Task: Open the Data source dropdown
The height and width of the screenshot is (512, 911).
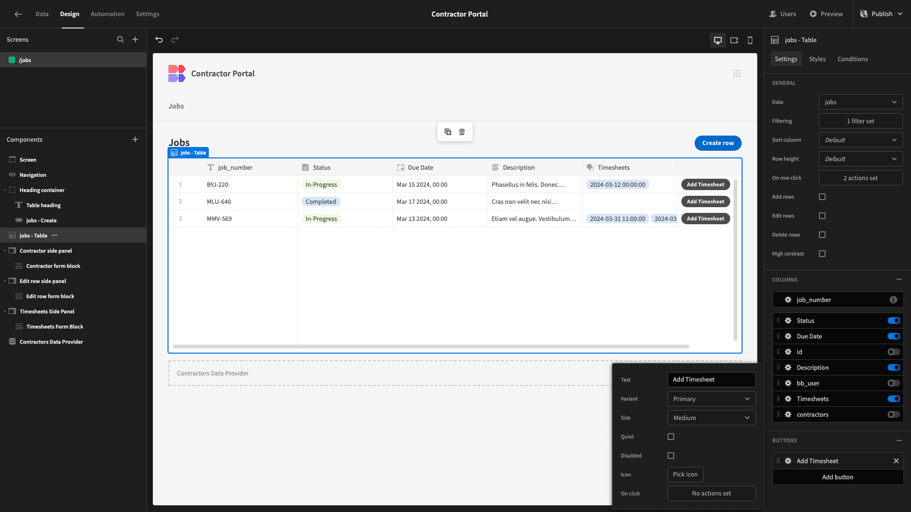Action: point(861,102)
